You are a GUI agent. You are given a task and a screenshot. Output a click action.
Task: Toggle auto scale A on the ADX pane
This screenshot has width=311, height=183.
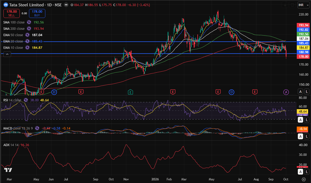300,172
